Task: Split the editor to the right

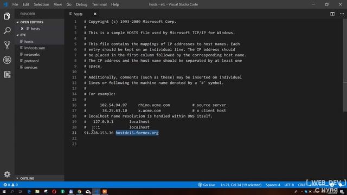Action: pos(332,14)
